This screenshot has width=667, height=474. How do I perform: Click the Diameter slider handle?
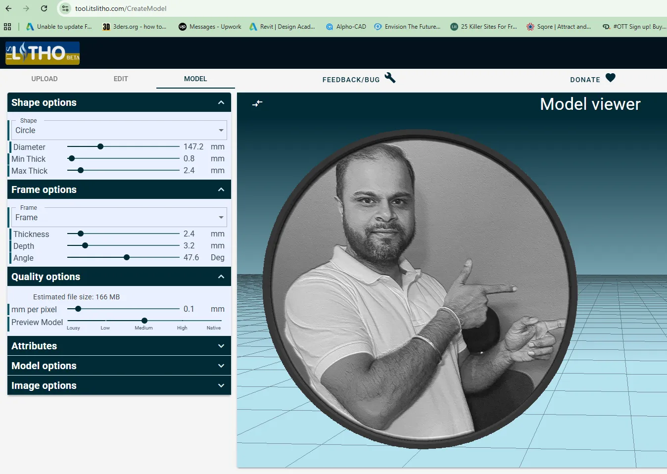pyautogui.click(x=100, y=146)
